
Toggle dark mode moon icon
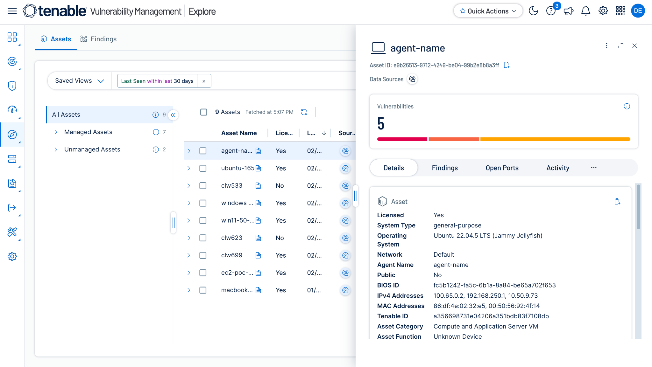point(533,11)
